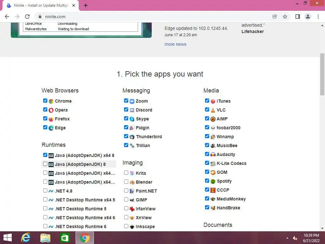325x244 pixels.
Task: Uncheck the Chrome checkbox
Action: click(x=45, y=101)
